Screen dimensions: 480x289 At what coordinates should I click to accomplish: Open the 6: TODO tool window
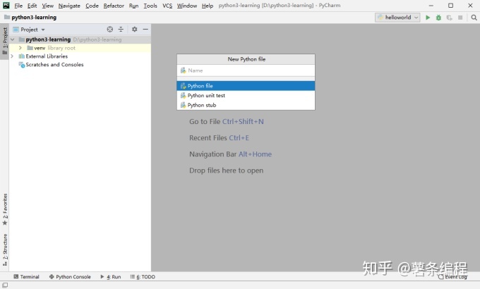point(143,277)
